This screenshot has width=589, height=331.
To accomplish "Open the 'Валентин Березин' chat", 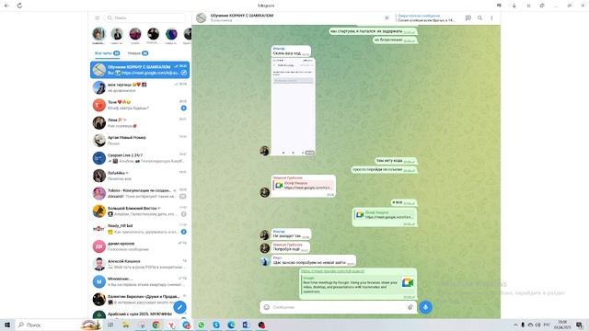I will tap(140, 299).
